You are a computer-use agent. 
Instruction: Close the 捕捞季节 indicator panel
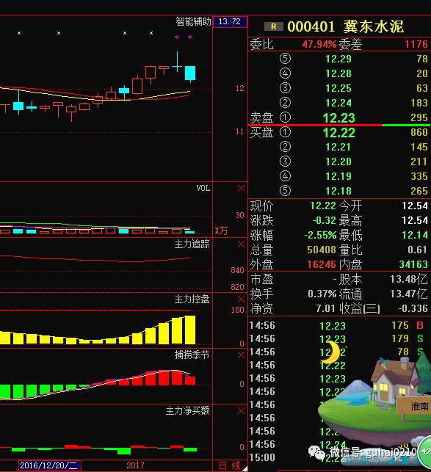(241, 355)
